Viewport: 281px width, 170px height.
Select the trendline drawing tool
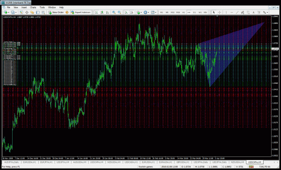pos(237,12)
